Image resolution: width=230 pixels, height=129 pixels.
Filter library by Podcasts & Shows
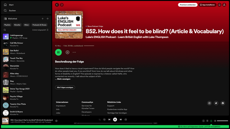point(39,25)
